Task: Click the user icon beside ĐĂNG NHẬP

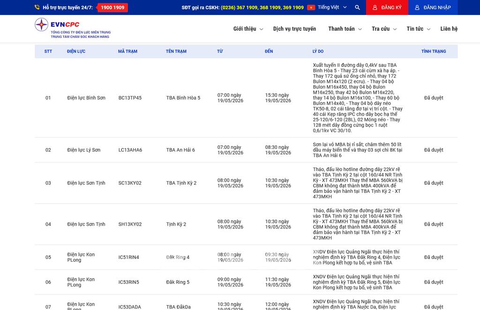Action: 417,7
